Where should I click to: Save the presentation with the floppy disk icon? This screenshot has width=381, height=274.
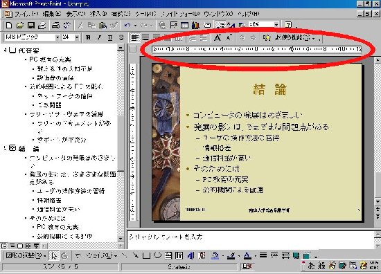pos(31,25)
